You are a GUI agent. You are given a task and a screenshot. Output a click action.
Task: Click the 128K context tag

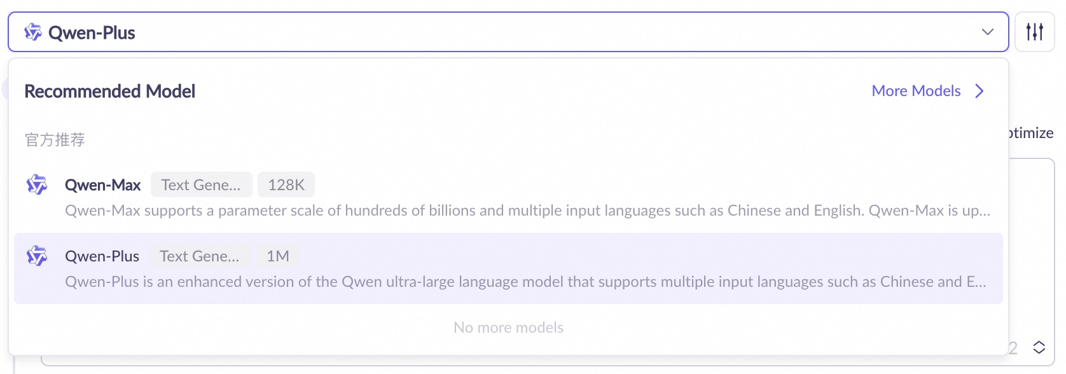tap(286, 185)
